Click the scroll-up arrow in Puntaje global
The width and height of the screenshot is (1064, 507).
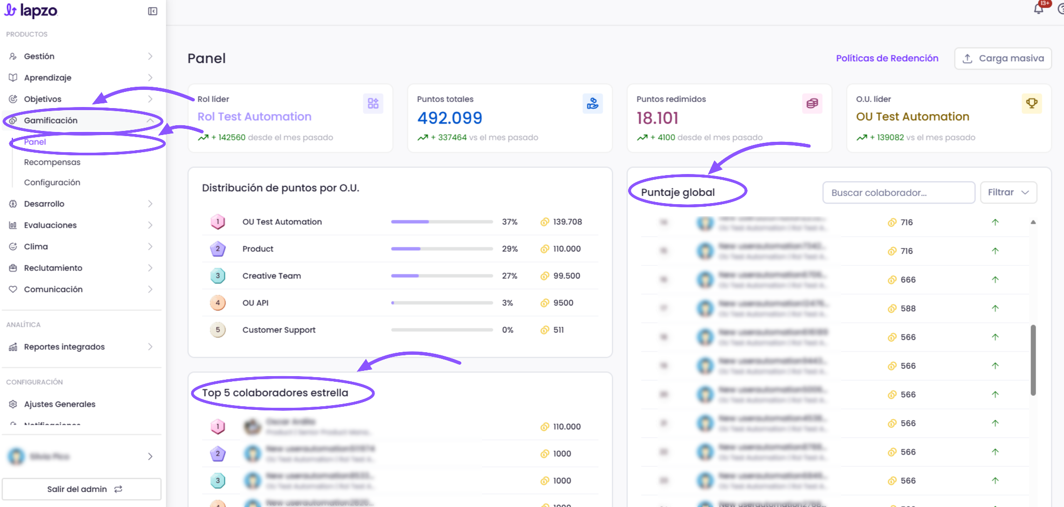click(x=1033, y=222)
